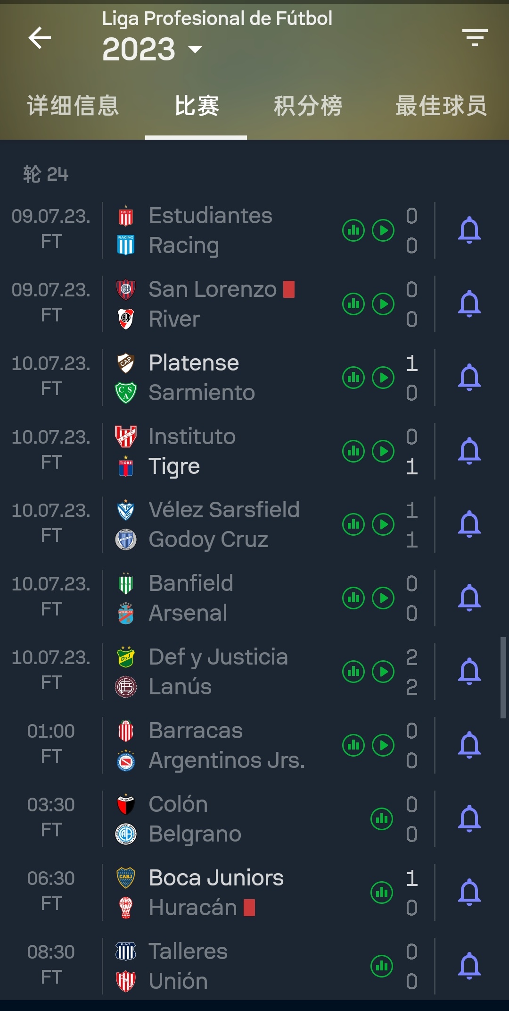The height and width of the screenshot is (1011, 509).
Task: View stats icon for Platense vs Sarmiento
Action: click(353, 378)
